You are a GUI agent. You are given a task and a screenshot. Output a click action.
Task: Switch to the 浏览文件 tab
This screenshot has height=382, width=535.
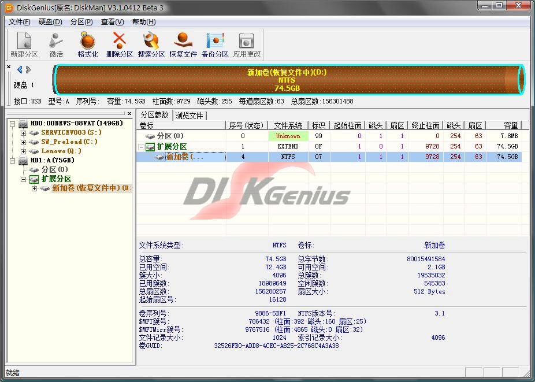(x=190, y=116)
